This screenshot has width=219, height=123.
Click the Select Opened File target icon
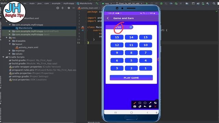[58, 8]
